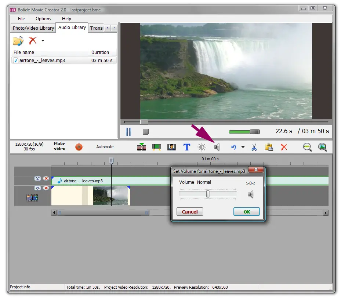Screen dimensions: 341x299
Task: Expand dropdown arrow beside library remove icon
Action: click(43, 41)
